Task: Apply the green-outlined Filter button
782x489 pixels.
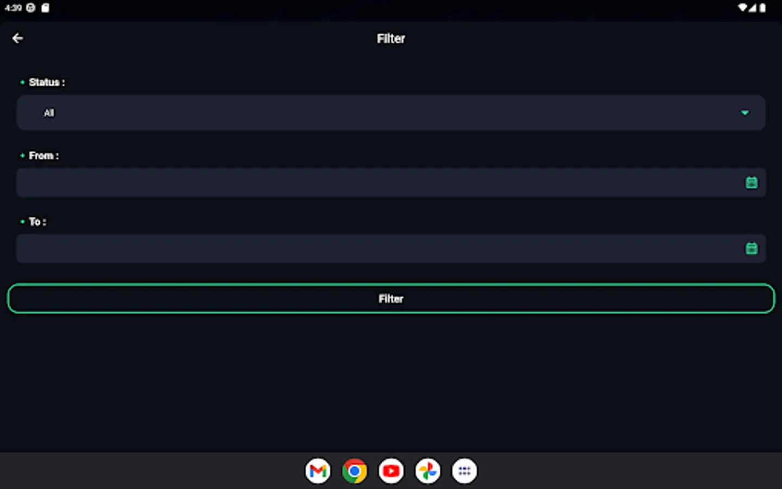Action: (x=391, y=298)
